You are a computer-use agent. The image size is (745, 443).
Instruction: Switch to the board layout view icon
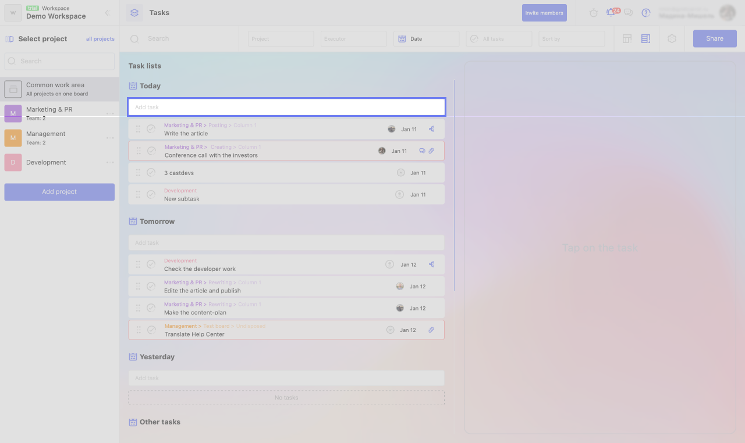coord(627,39)
